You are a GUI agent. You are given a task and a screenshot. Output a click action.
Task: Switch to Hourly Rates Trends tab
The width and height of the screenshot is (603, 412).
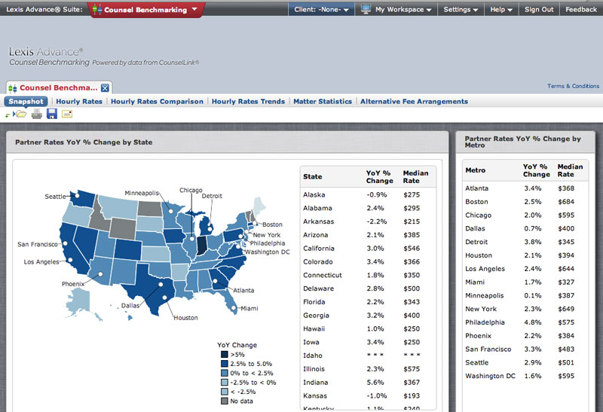click(248, 102)
